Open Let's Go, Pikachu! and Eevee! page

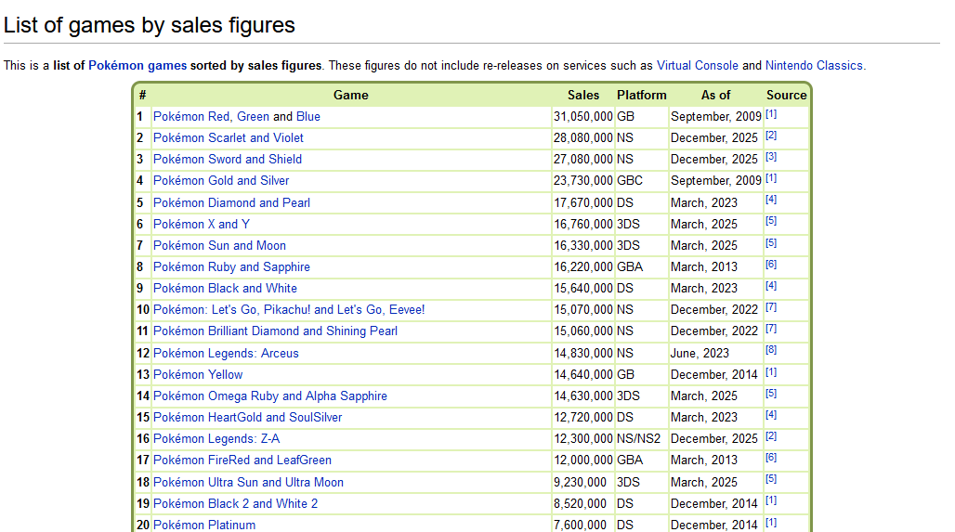[289, 309]
